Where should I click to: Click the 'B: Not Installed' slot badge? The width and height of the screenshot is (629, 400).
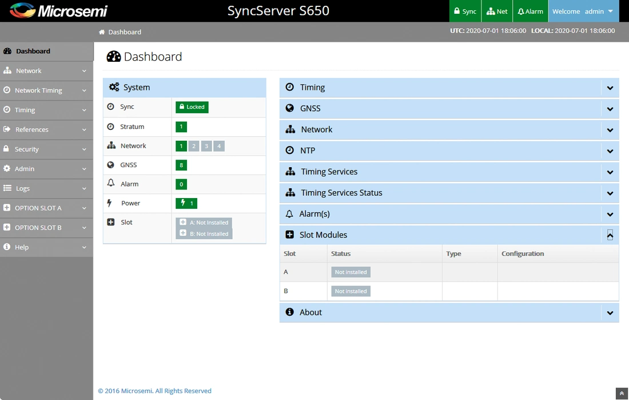(x=204, y=233)
